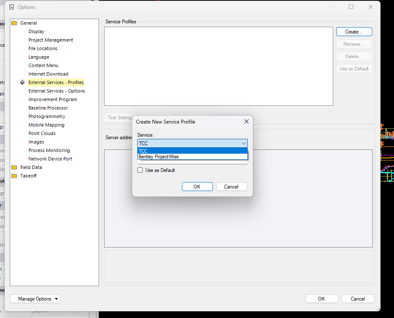Viewport: 394px width, 318px height.
Task: Select TCC from the Service list
Action: pos(193,151)
